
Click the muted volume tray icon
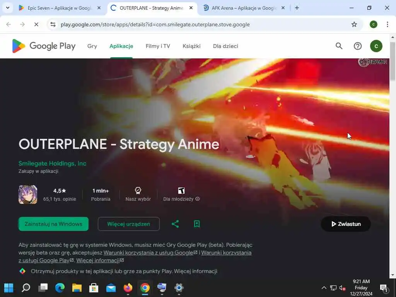tap(343, 288)
